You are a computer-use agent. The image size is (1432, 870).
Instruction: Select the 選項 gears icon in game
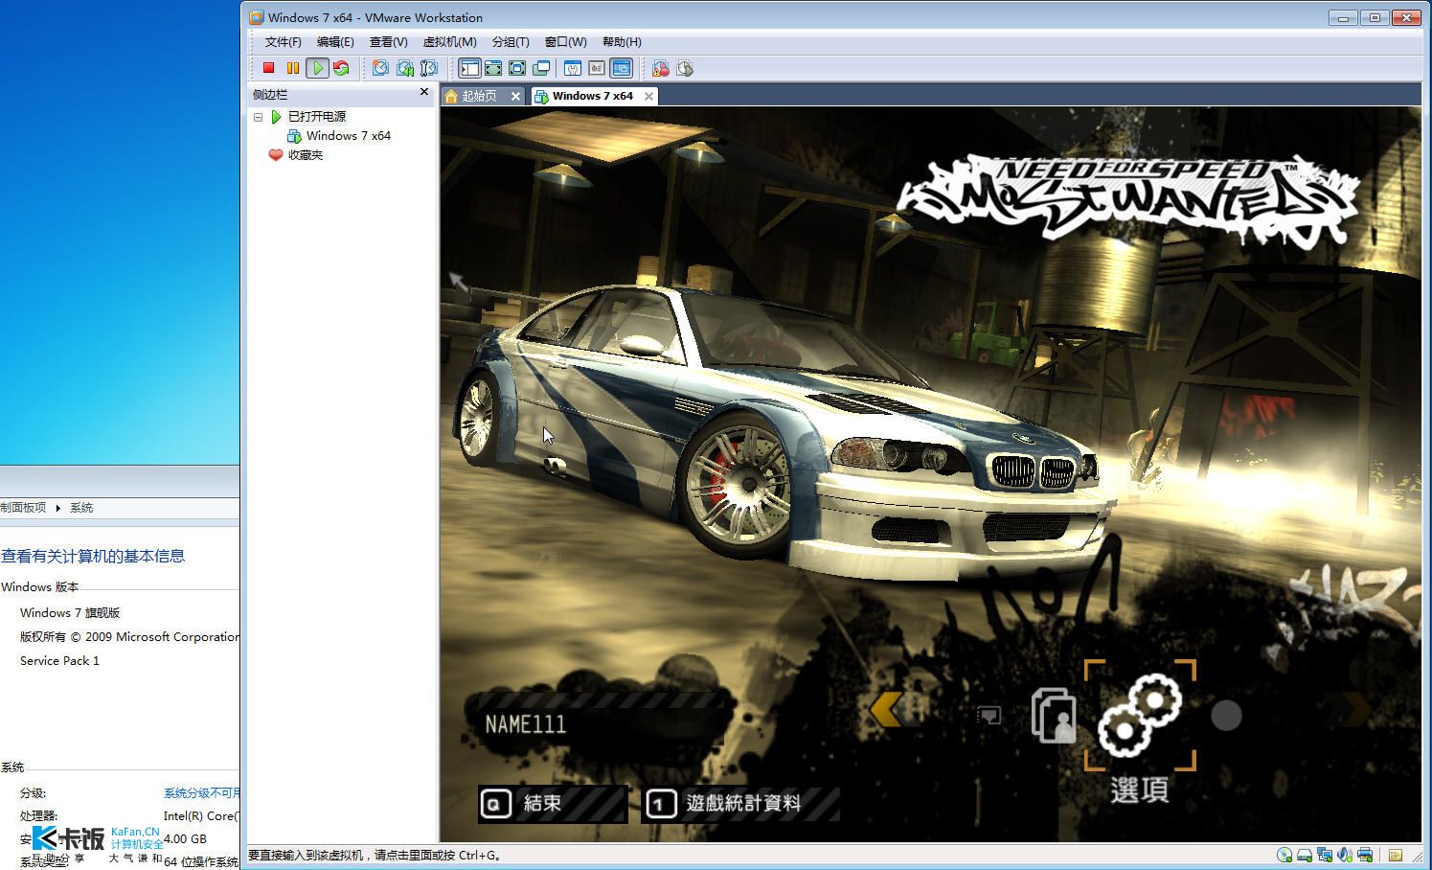click(1140, 715)
